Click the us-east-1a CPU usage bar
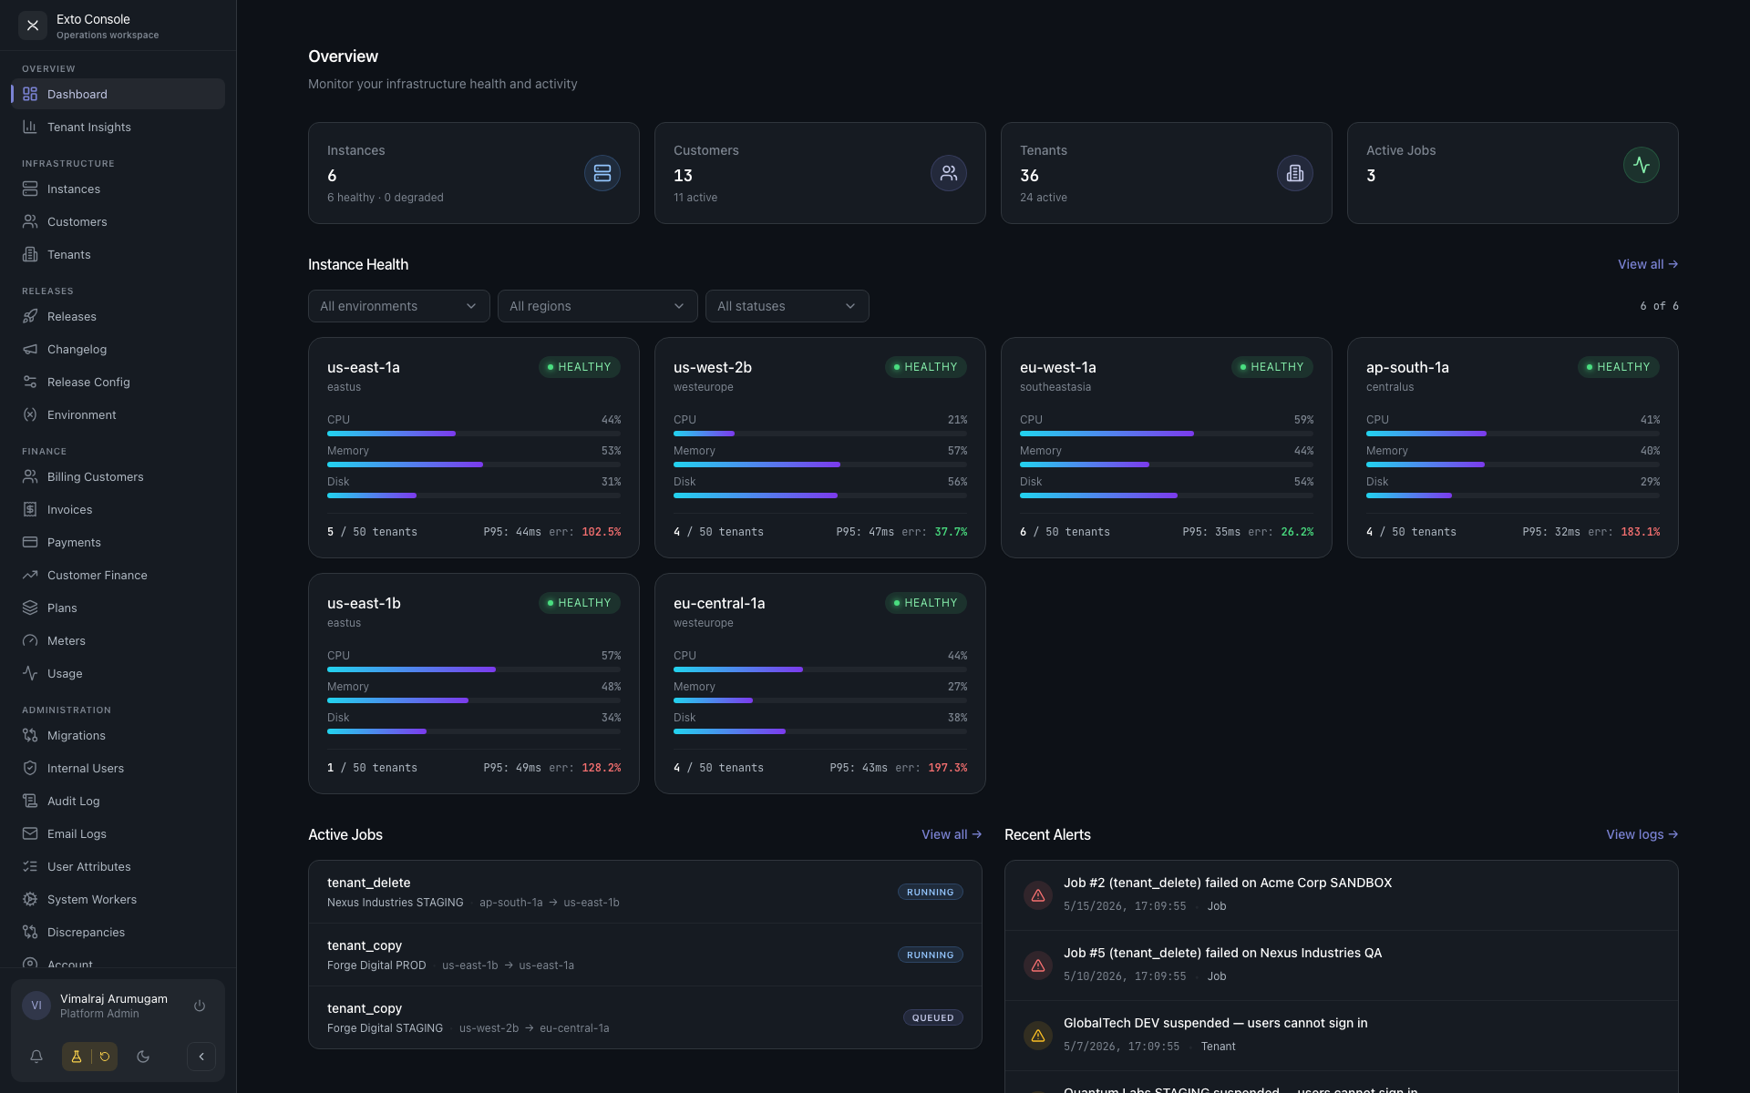 coord(474,434)
